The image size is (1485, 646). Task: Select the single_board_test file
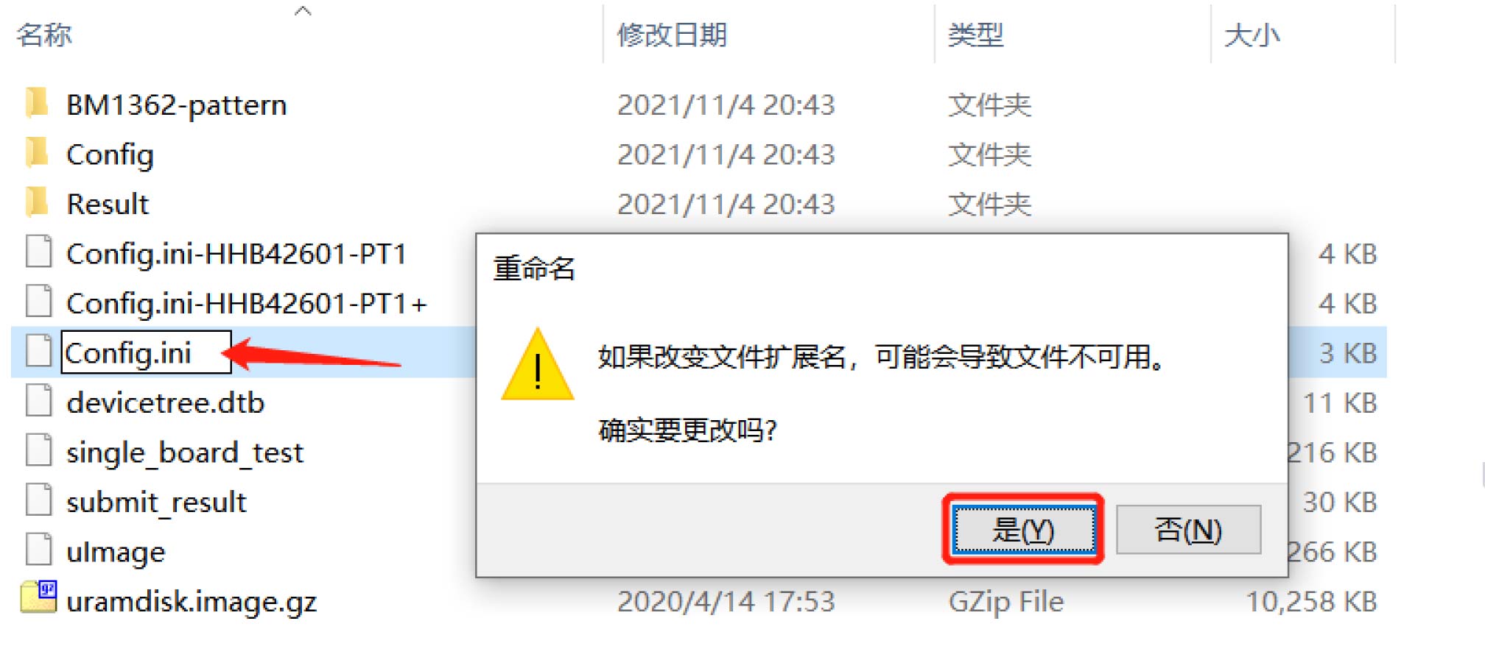coord(184,452)
